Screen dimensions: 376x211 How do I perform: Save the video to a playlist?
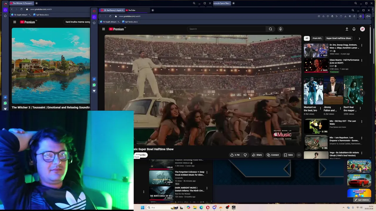tap(288, 155)
